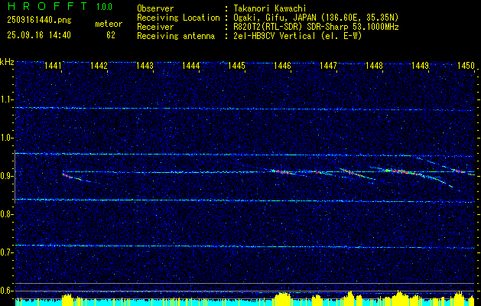This screenshot has width=481, height=306.
Task: Click the 1447 time marker
Action: [x=328, y=66]
